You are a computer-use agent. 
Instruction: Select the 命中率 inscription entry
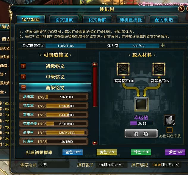[x=54, y=132]
